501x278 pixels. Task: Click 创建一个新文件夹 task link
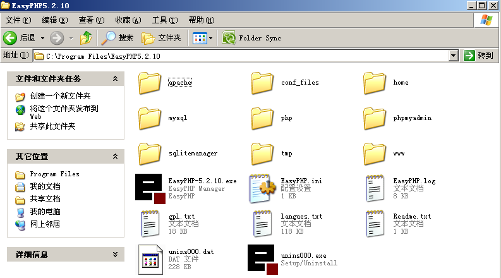point(60,96)
